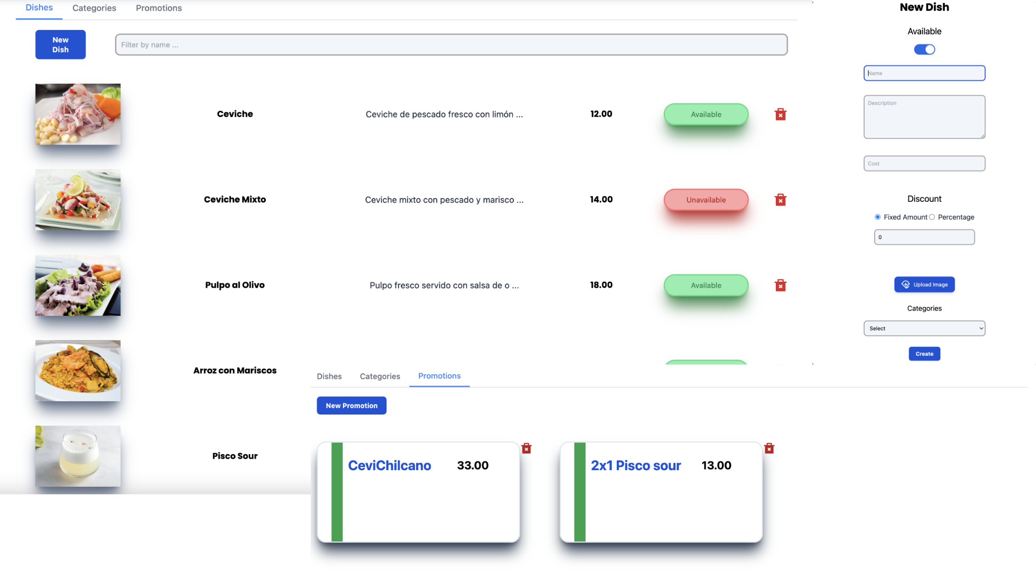Viewport: 1036px width, 580px height.
Task: Click the Ceviche Mixto dish name
Action: point(235,199)
